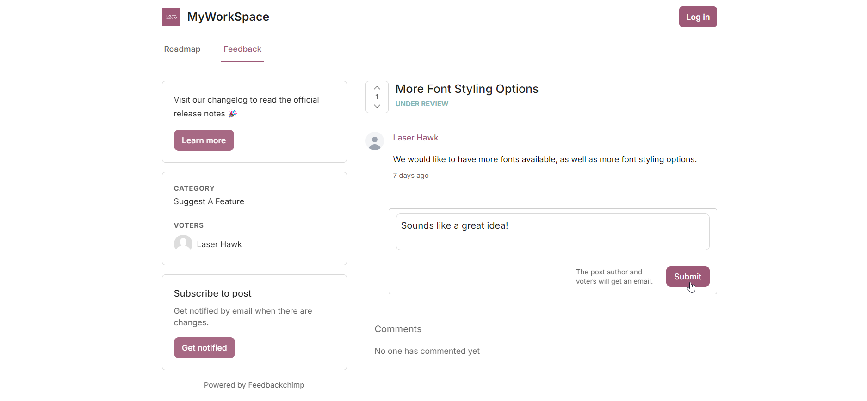The width and height of the screenshot is (867, 401).
Task: Click the Log in button
Action: click(x=698, y=17)
